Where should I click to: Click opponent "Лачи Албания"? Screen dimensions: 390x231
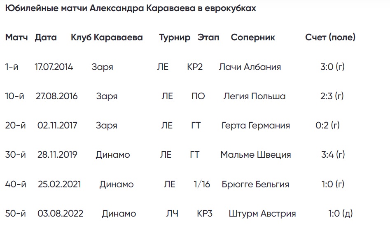[x=250, y=67]
